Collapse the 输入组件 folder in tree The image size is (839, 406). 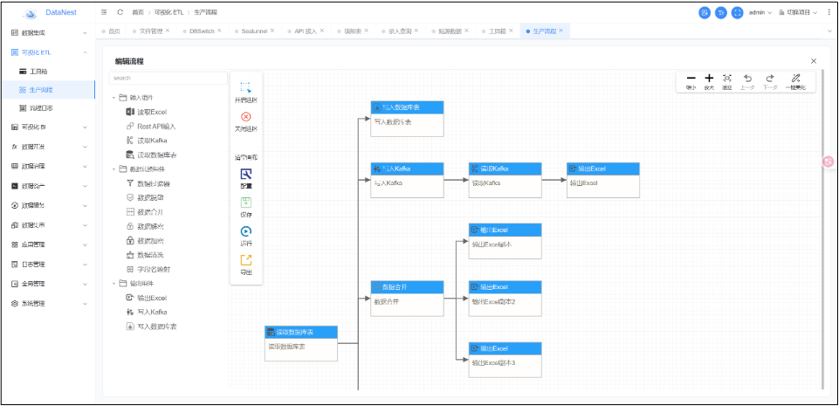click(113, 98)
